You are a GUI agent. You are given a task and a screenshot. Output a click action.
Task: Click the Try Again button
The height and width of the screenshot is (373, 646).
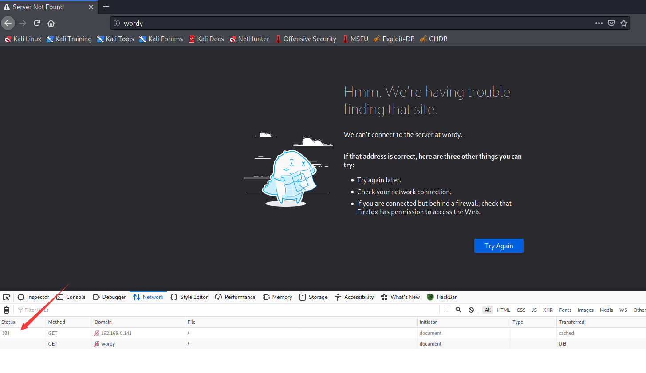pyautogui.click(x=499, y=246)
